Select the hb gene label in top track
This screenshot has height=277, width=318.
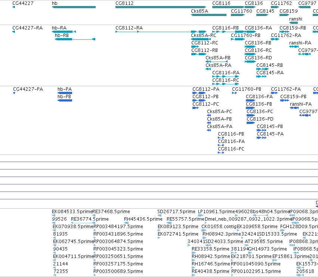55,3
